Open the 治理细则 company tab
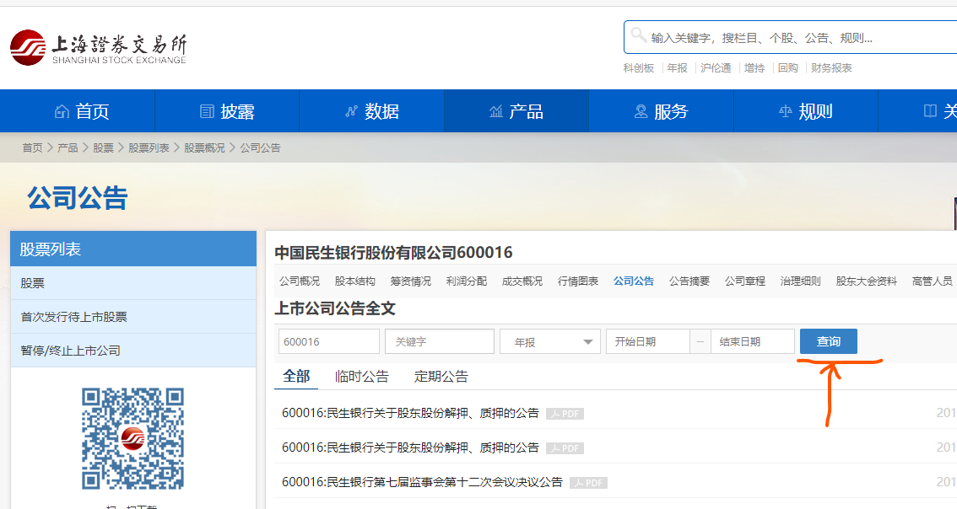This screenshot has height=509, width=957. coord(800,281)
